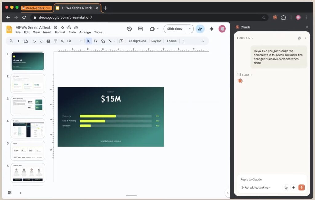Click the Engineering progress bar on slide
The height and width of the screenshot is (200, 315).
click(98, 116)
